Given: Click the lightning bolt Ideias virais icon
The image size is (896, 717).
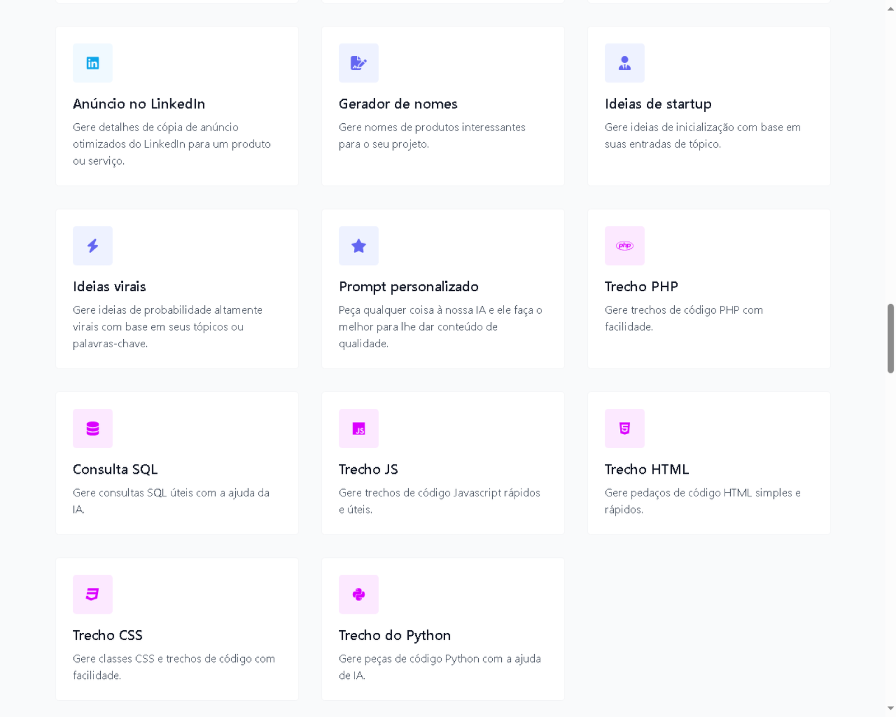Looking at the screenshot, I should pos(92,246).
